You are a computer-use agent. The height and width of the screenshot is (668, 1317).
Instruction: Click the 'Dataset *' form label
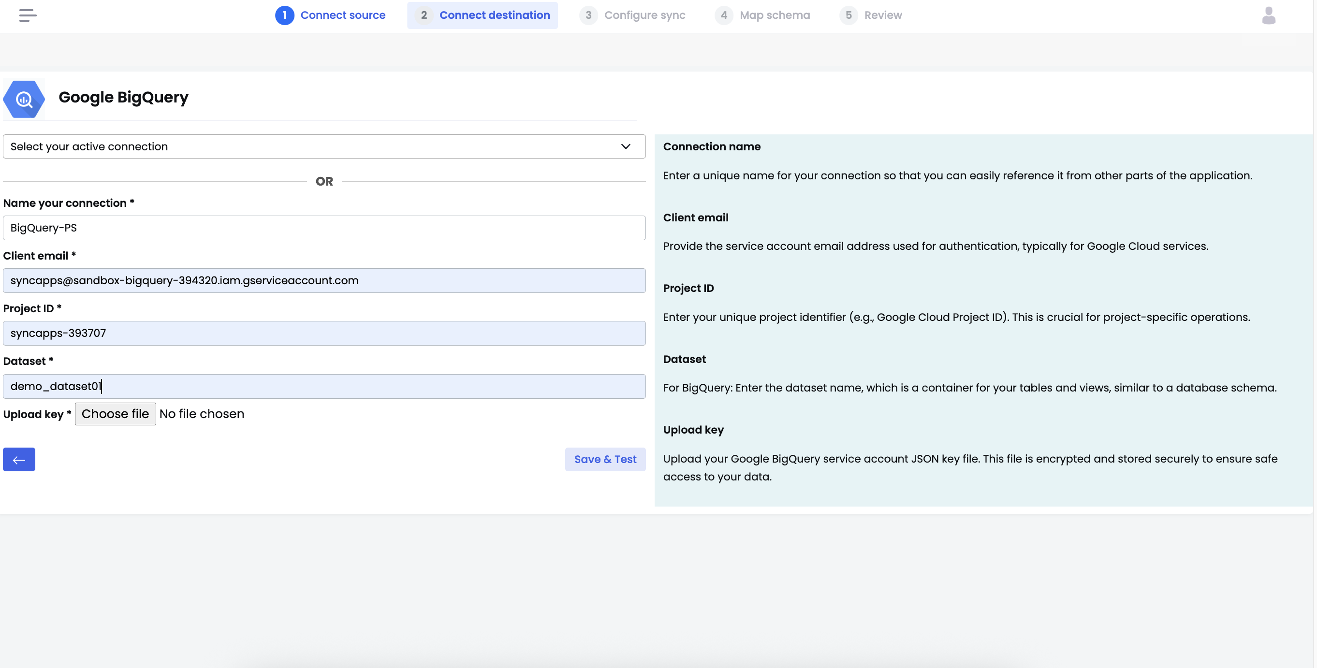28,361
